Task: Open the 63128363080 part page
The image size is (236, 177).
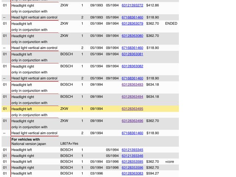Action: (132, 36)
